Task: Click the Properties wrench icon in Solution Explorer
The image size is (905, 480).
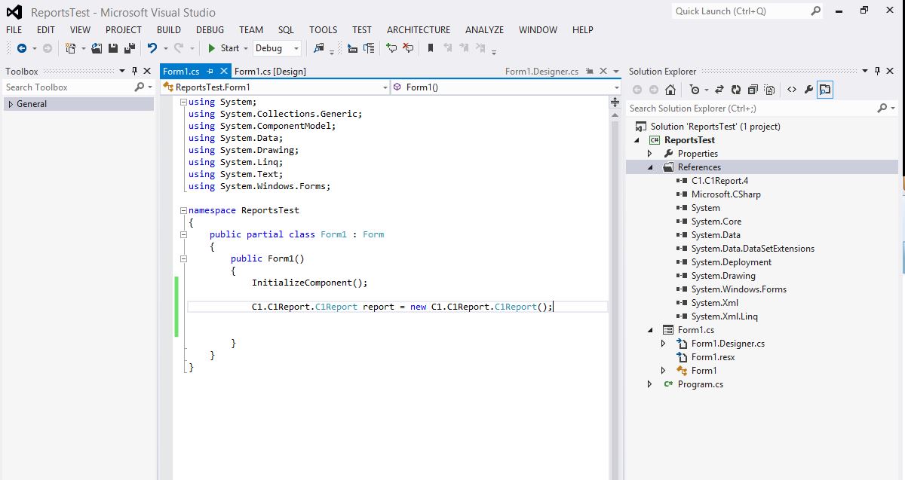Action: 808,90
